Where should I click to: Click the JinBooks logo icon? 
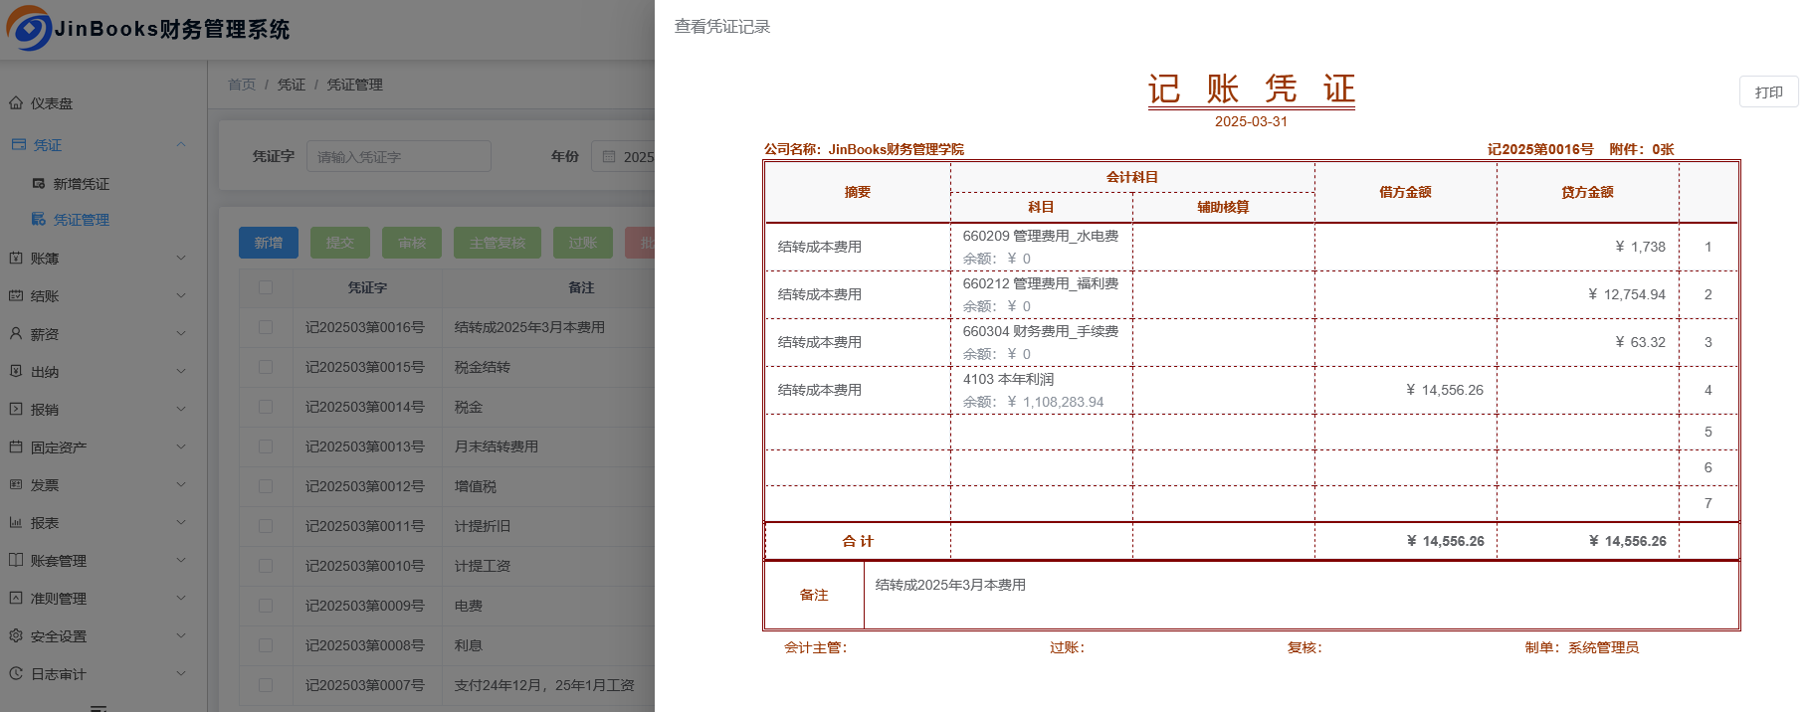click(x=28, y=28)
